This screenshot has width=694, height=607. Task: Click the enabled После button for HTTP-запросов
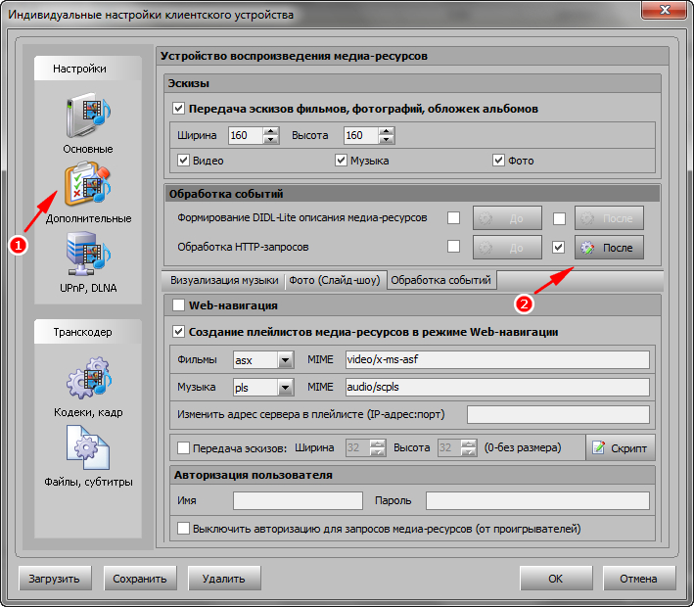[609, 248]
